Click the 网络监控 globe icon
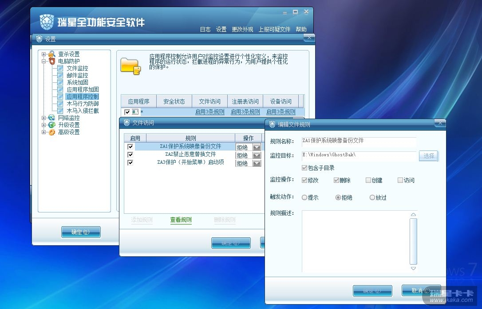 (x=52, y=118)
